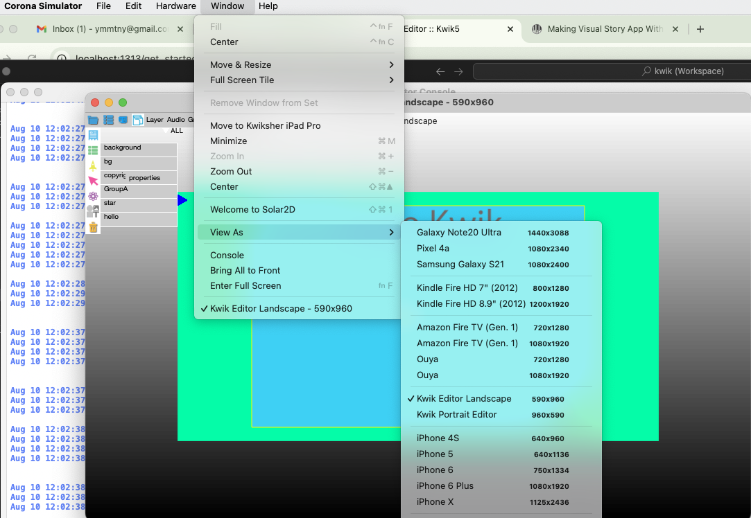Select the background layer row
The height and width of the screenshot is (518, 751).
(x=139, y=149)
